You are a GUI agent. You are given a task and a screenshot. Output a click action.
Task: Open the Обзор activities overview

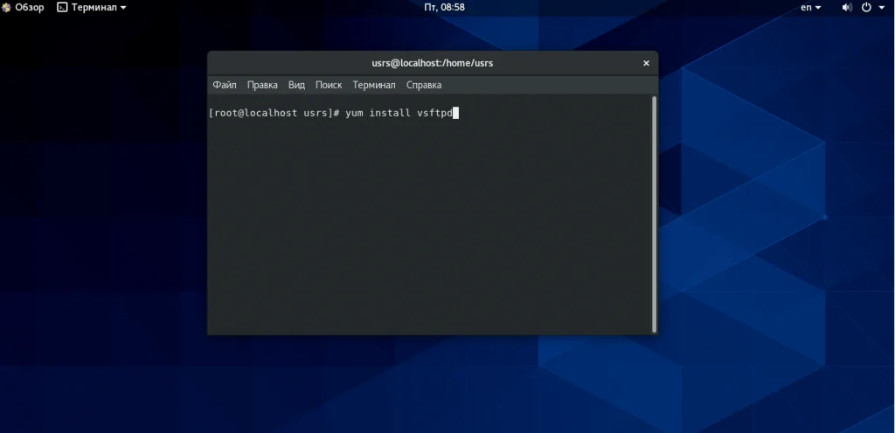click(x=23, y=7)
